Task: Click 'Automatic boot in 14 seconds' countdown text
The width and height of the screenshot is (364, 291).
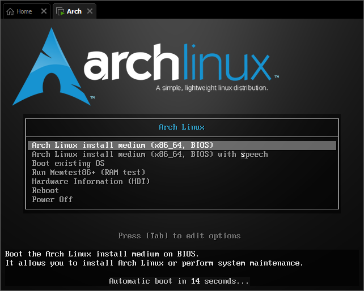Action: tap(179, 281)
